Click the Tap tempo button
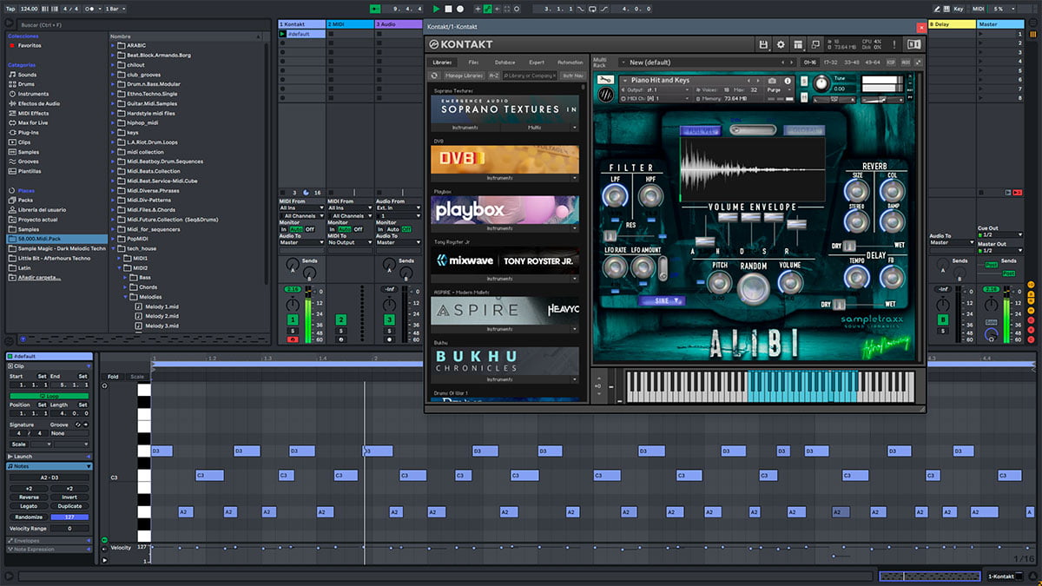1042x586 pixels. click(x=10, y=9)
